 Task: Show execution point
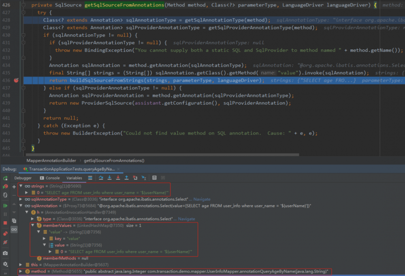click(90, 178)
